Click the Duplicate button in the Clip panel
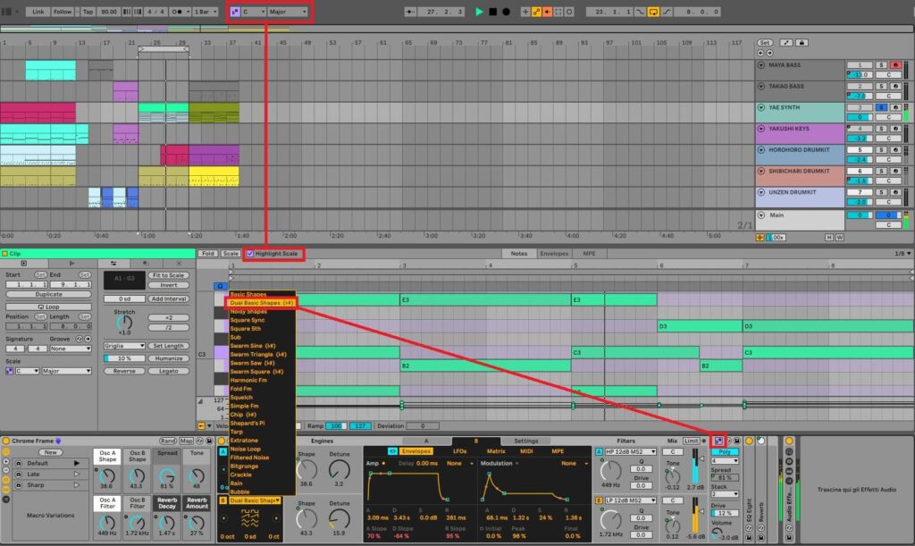This screenshot has width=915, height=546. [x=48, y=294]
